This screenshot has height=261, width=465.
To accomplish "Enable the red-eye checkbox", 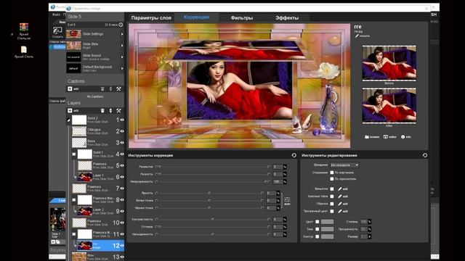I will point(332,196).
